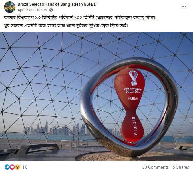The height and width of the screenshot is (173, 193).
Task: Open the BSFBD page profile picture
Action: [10, 7]
